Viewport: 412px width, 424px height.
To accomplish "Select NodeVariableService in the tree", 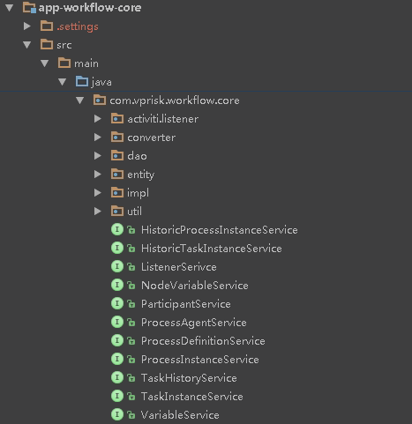I will 195,286.
